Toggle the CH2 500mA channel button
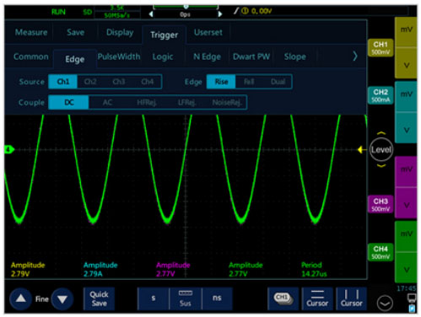 point(381,95)
